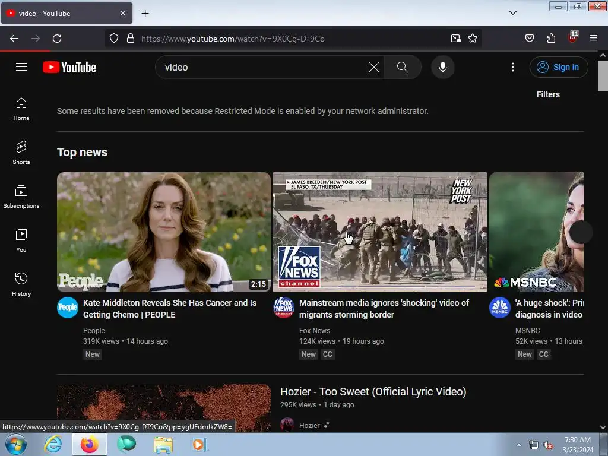Reload the page with refresh icon
This screenshot has width=608, height=456.
(57, 39)
